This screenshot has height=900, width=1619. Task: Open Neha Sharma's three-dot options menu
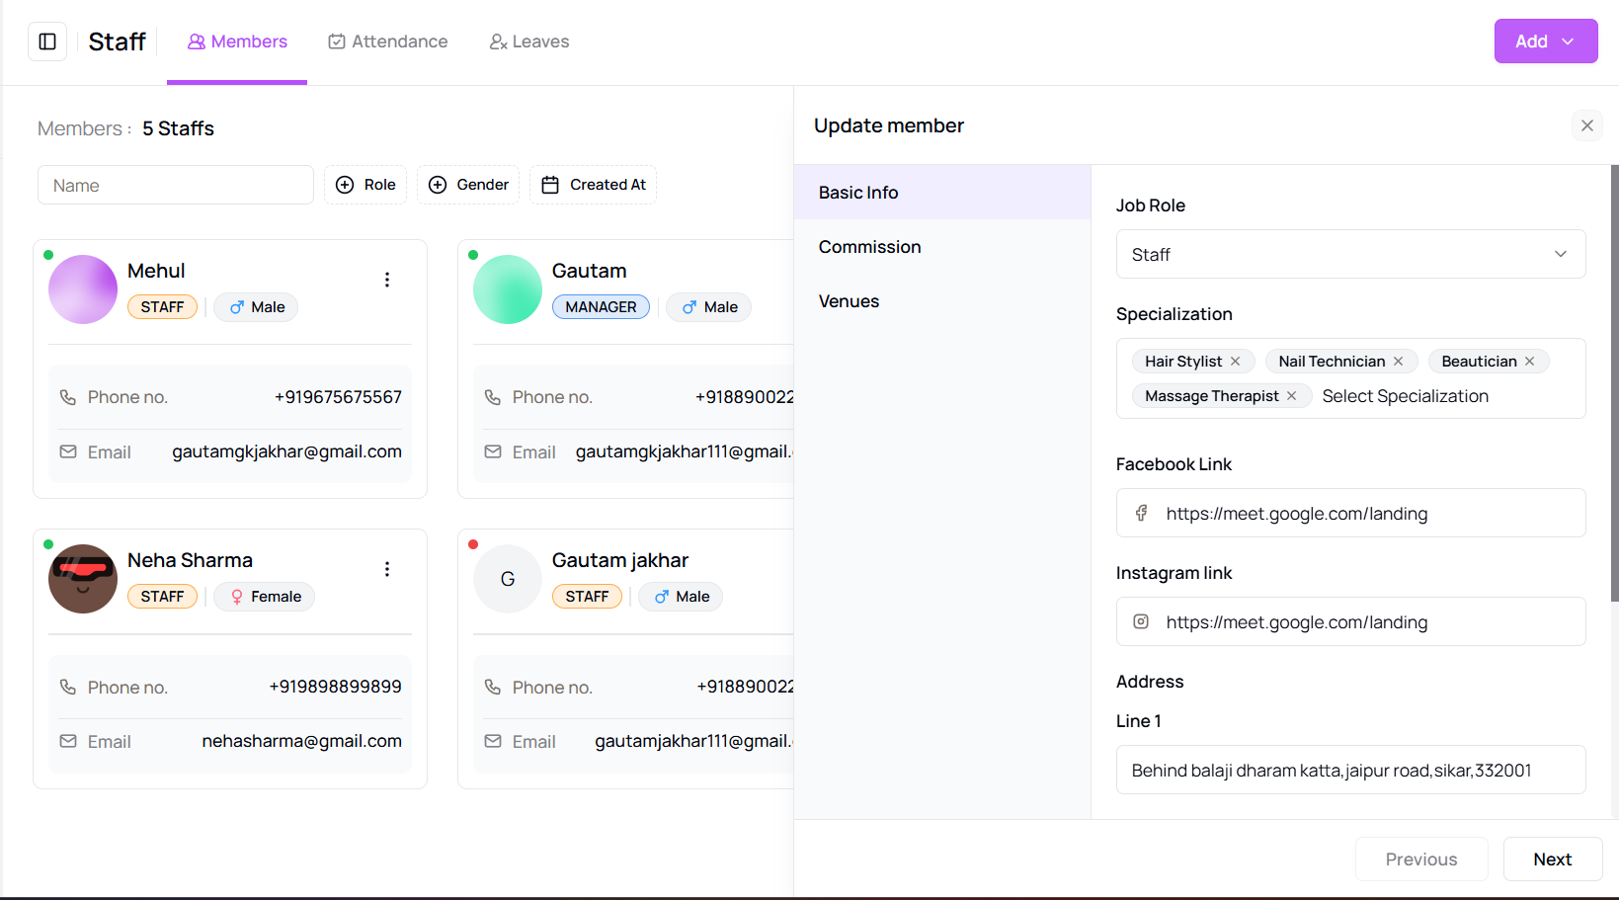(x=387, y=569)
